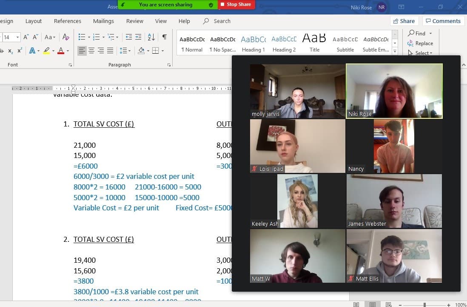467x307 pixels.
Task: Open the Change Case Aa dropdown
Action: tap(50, 37)
